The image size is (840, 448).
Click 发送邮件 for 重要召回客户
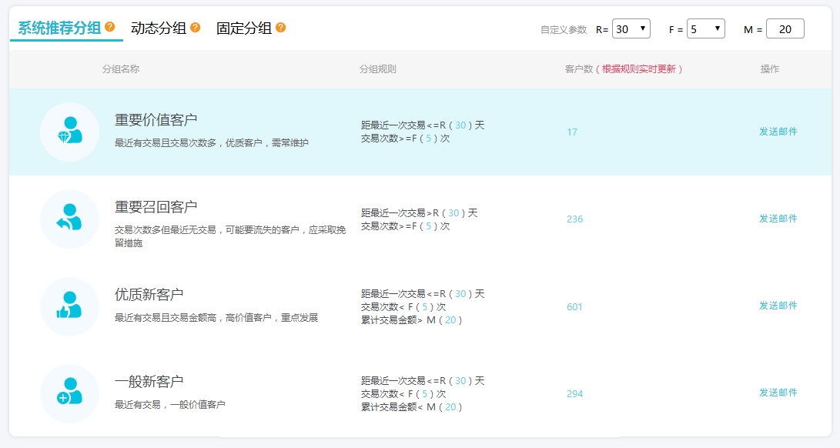point(778,218)
